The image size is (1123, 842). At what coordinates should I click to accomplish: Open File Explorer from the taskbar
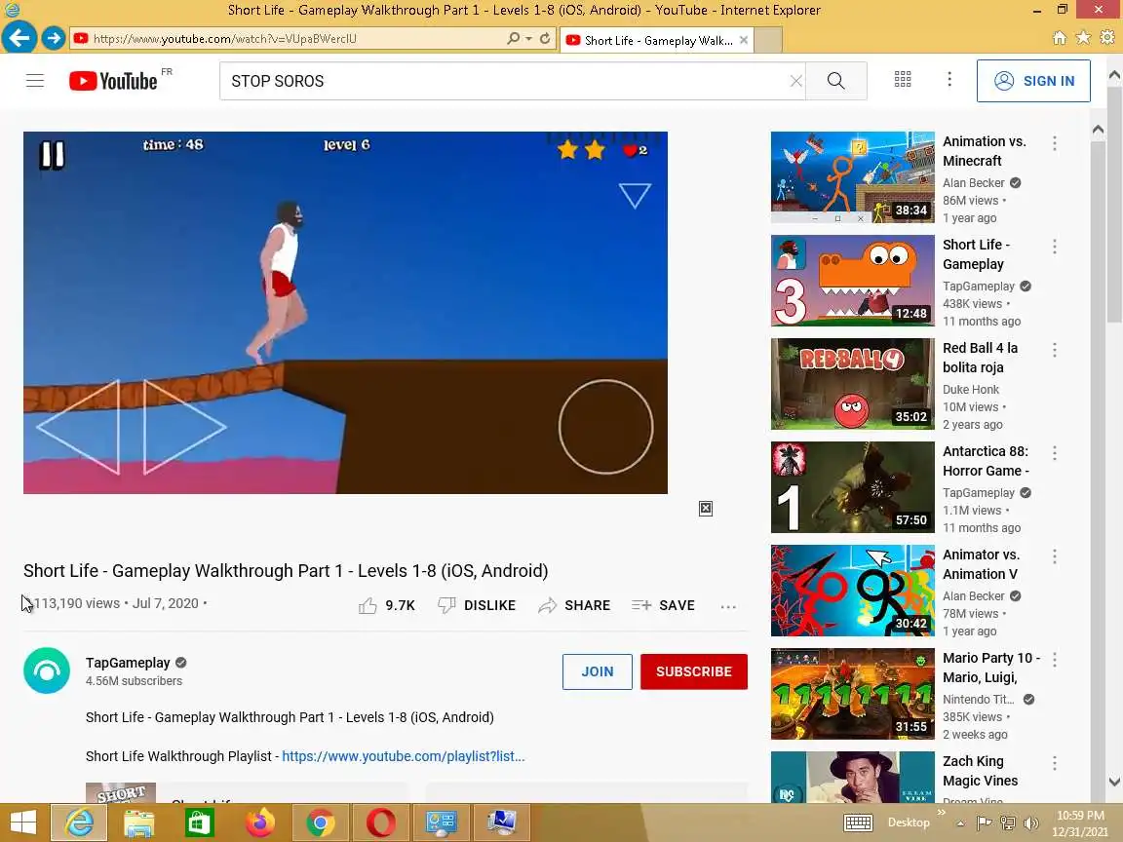[x=139, y=823]
